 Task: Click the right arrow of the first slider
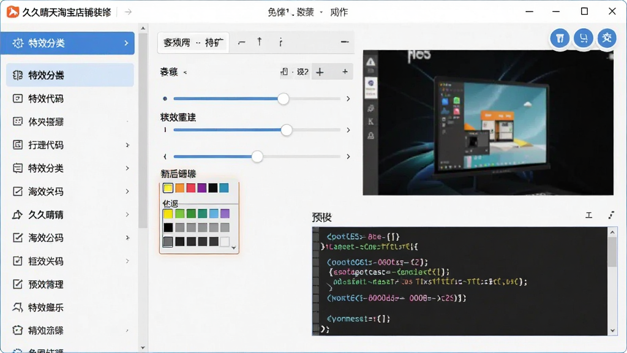tap(348, 99)
